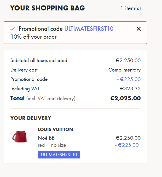Click the YOUR DELIVERY section heading
162x177 pixels.
[x=31, y=118]
